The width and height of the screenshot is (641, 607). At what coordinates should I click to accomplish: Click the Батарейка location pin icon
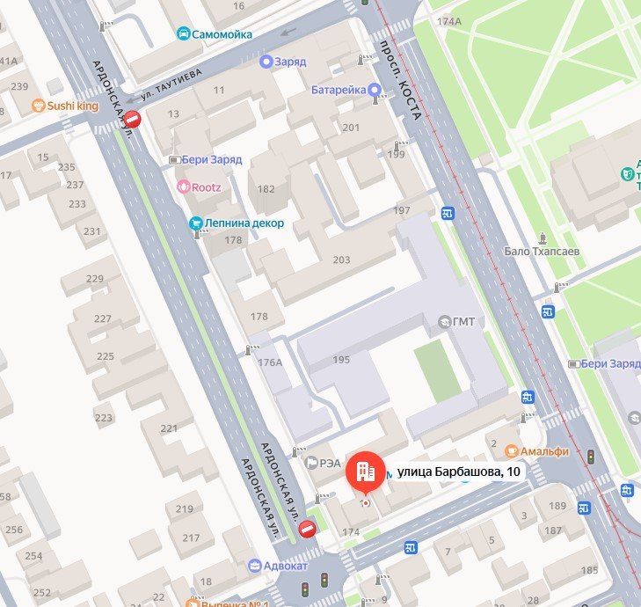[x=375, y=90]
